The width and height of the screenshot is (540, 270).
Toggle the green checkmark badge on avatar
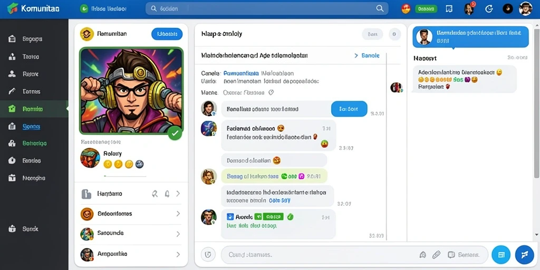pos(175,133)
